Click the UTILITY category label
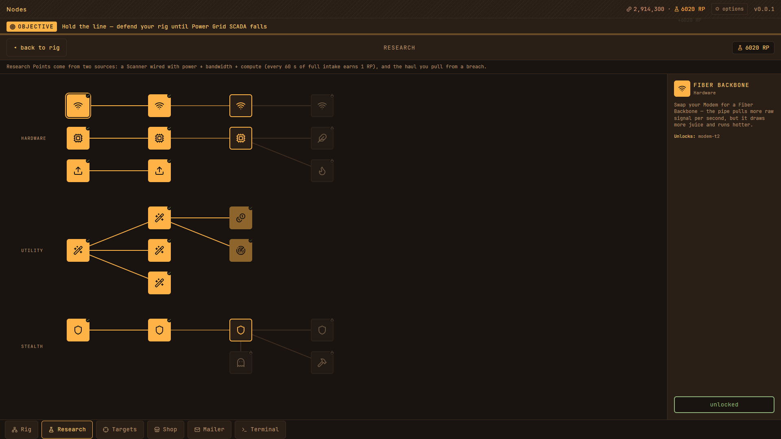 point(32,251)
